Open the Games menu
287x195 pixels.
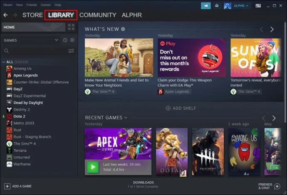click(x=46, y=5)
